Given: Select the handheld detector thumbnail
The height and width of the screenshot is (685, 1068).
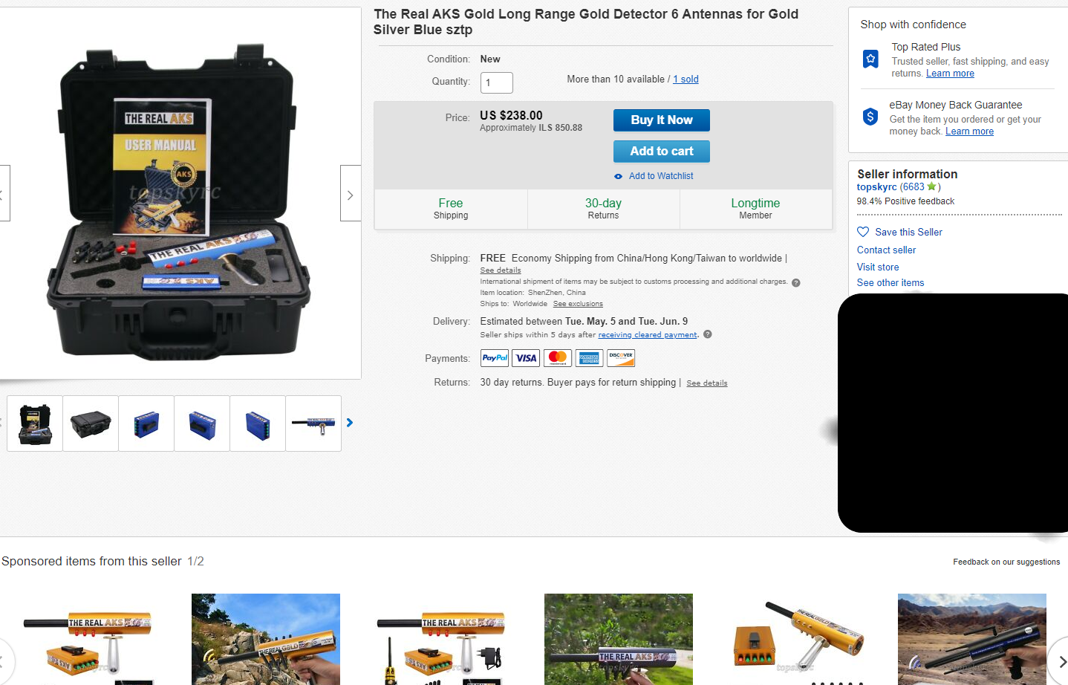Looking at the screenshot, I should click(313, 423).
